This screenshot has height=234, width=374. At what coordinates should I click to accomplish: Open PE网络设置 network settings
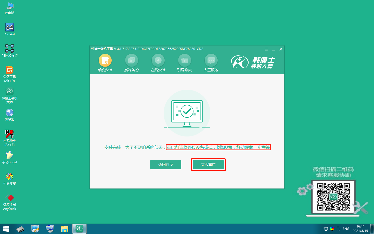click(x=9, y=49)
